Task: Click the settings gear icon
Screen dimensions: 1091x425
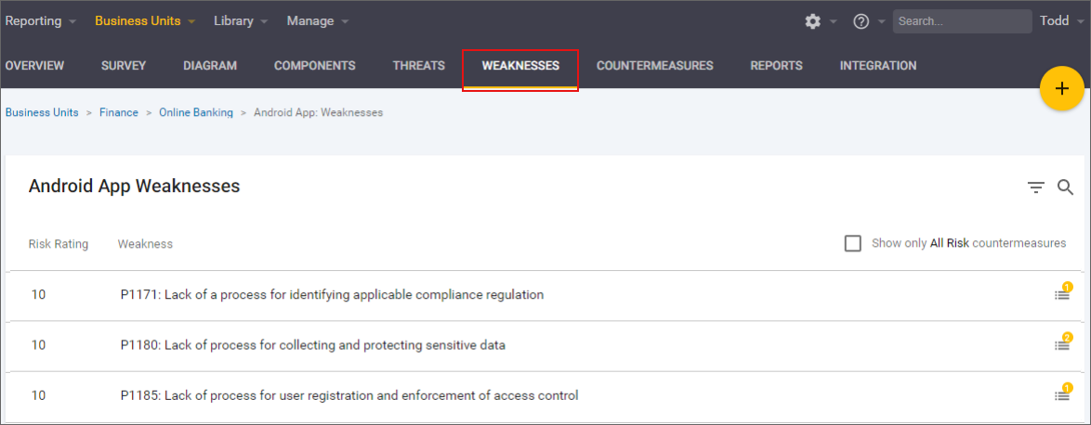Action: point(813,21)
